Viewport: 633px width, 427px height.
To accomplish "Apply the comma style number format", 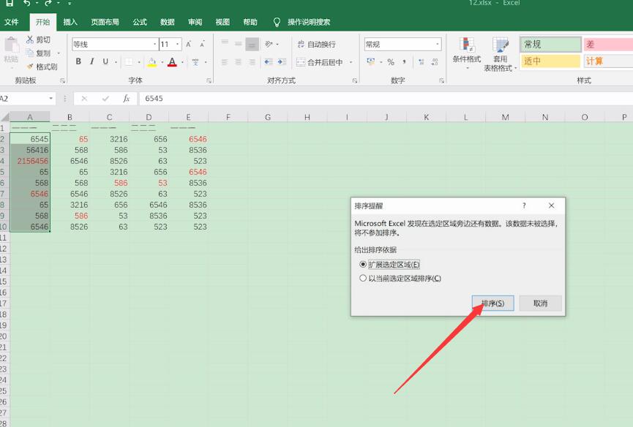I will pos(404,61).
